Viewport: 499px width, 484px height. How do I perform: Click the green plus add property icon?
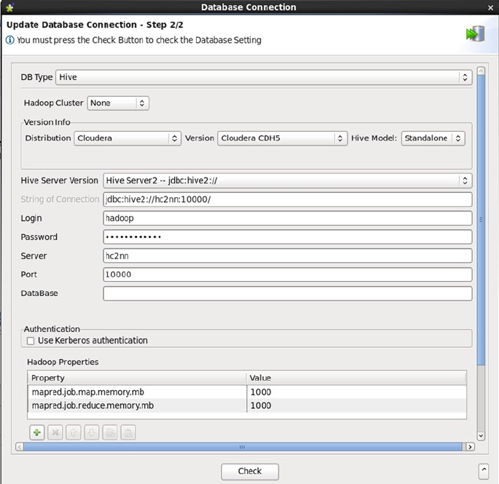click(36, 433)
